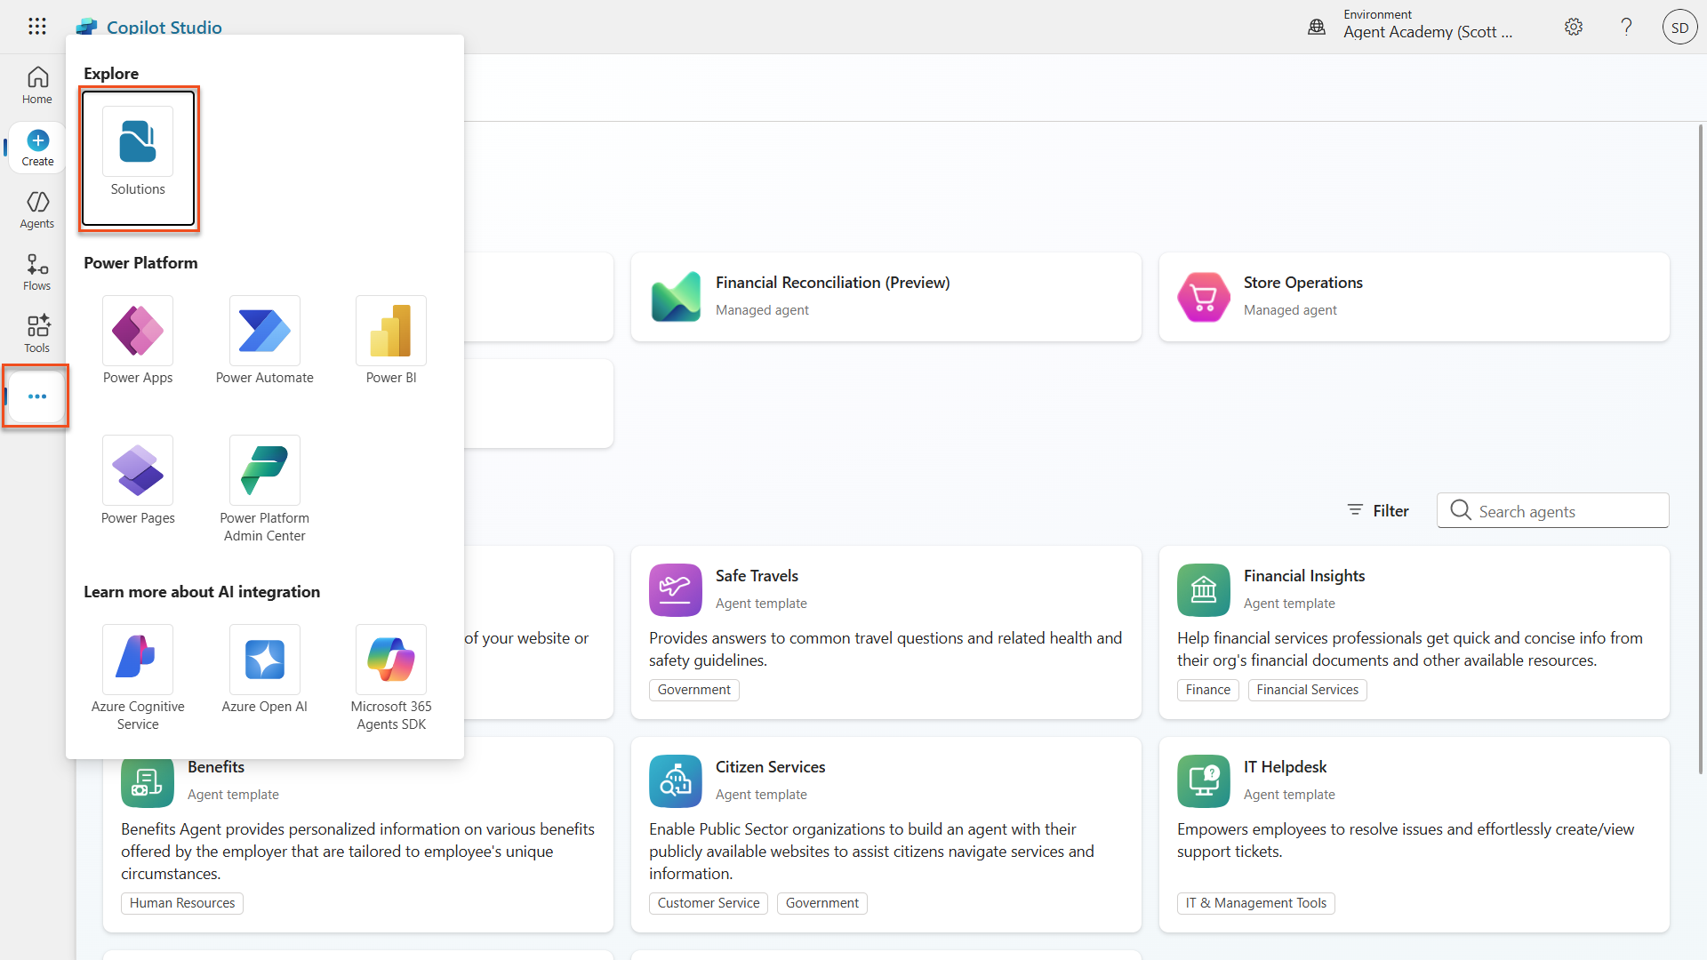Go to Flows in the sidebar
Screen dimensions: 1707x960
pyautogui.click(x=37, y=272)
